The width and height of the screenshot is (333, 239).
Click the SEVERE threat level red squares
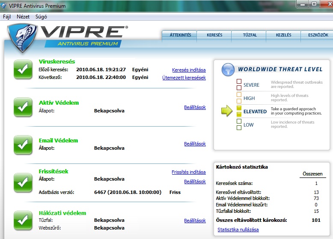click(239, 85)
